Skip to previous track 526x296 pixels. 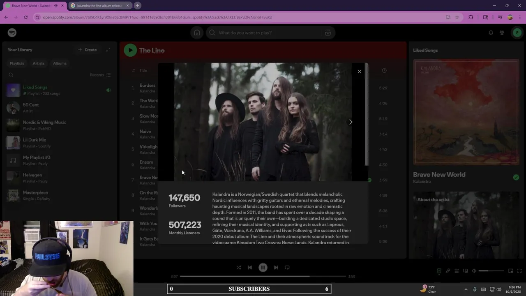(x=250, y=267)
